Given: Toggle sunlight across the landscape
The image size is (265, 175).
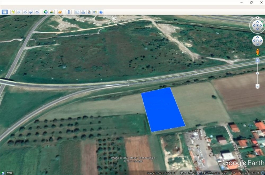Looking at the screenshot, I should (x=51, y=12).
